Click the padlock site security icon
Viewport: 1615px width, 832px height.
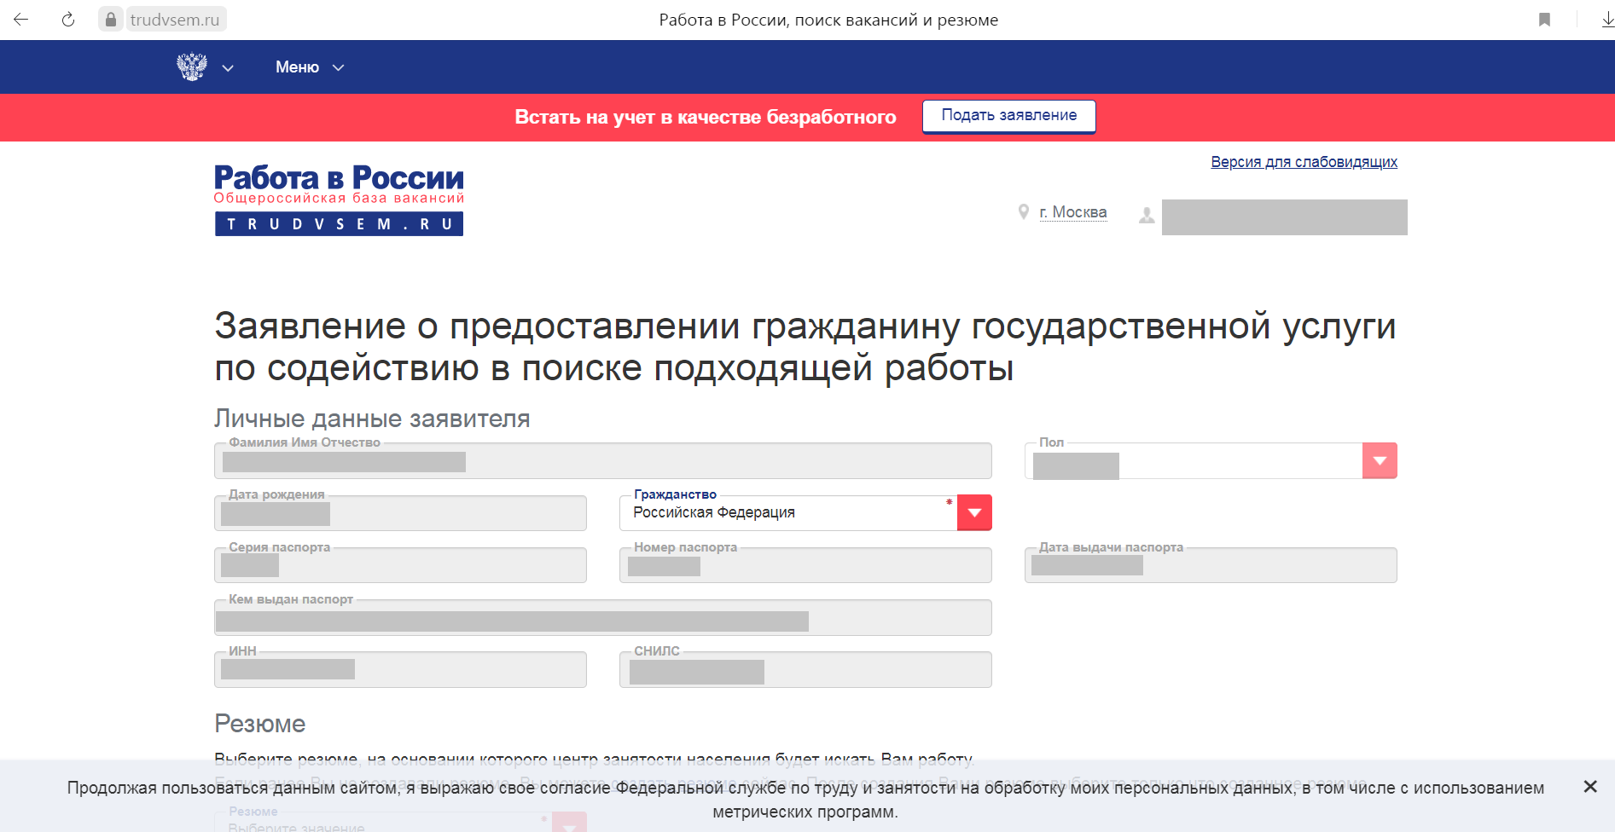(110, 20)
